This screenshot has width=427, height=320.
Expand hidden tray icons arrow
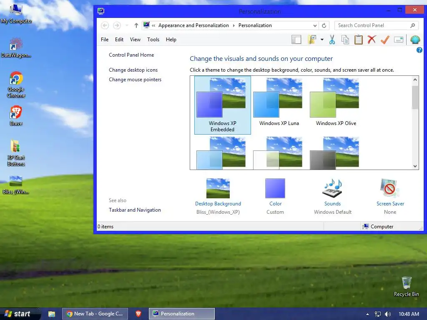[367, 314]
